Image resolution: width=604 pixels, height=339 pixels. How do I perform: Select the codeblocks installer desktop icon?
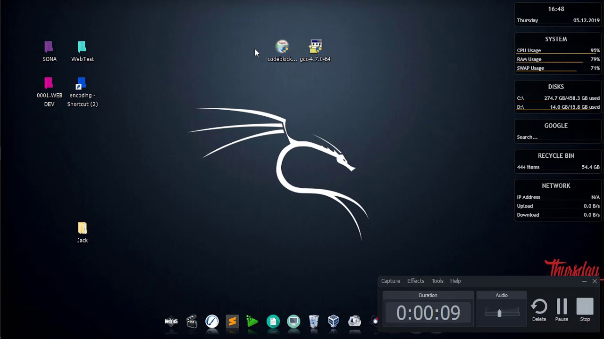tap(282, 51)
